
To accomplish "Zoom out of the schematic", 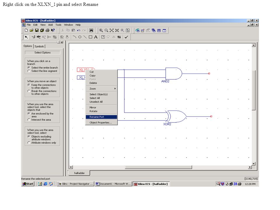I will pos(106,30).
